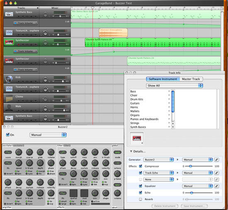Open the Show All category dropdown
This screenshot has height=210, width=228.
tap(175, 86)
